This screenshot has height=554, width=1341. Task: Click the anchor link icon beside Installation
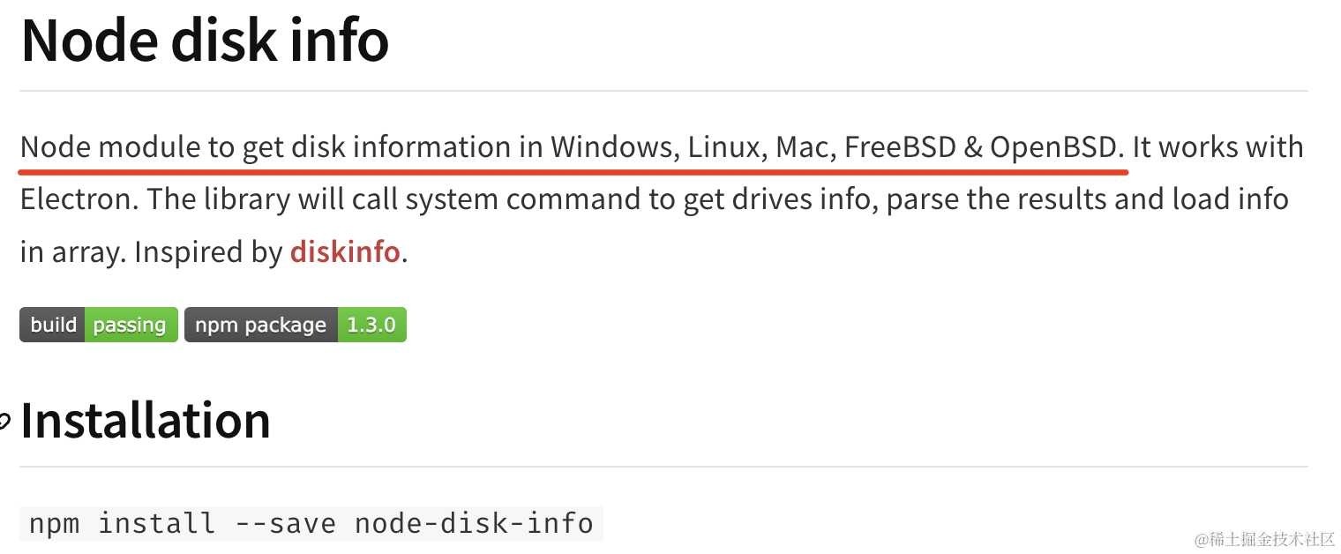(x=4, y=423)
